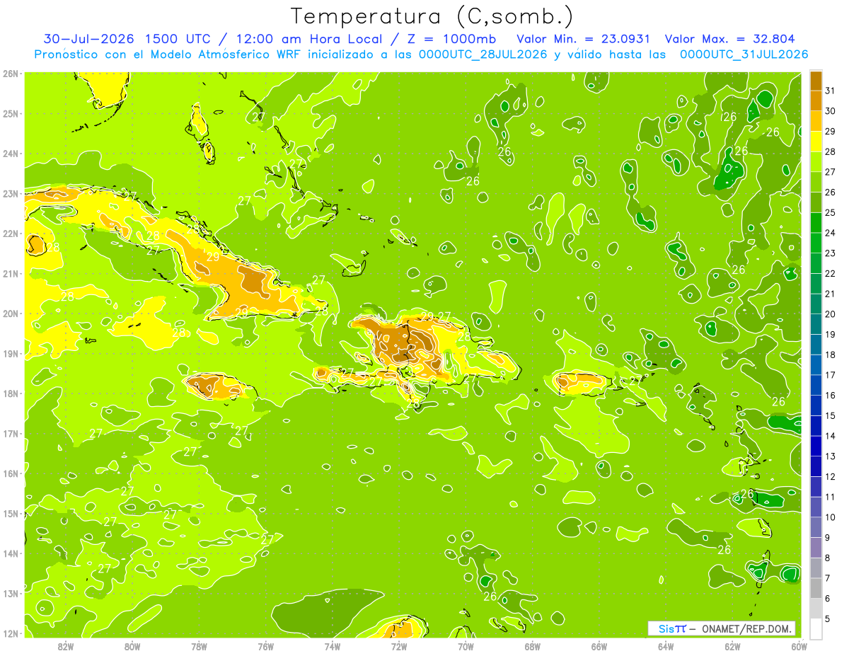This screenshot has width=849, height=656.
Task: Click legend value 30 on the color bar
Action: click(831, 111)
